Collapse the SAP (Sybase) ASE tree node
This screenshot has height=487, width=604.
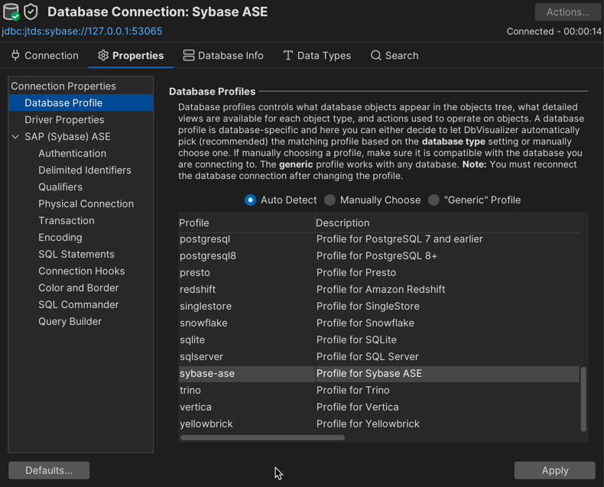[15, 137]
